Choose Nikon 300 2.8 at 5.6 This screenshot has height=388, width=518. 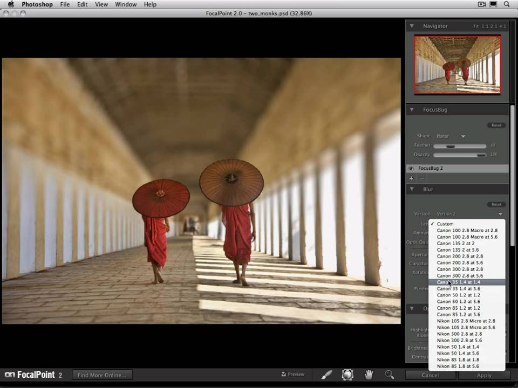(x=467, y=340)
